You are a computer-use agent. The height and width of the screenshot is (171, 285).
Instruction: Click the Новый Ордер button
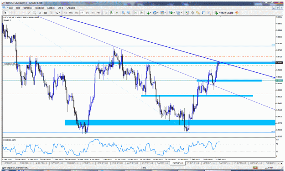pyautogui.click(x=224, y=13)
